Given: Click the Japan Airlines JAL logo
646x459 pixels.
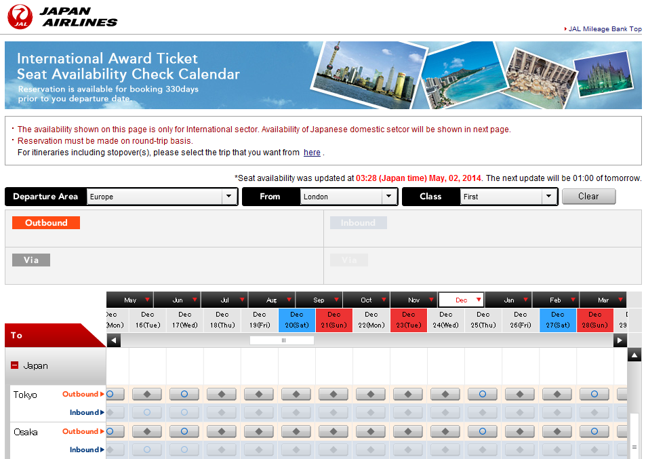Looking at the screenshot, I should pyautogui.click(x=62, y=17).
